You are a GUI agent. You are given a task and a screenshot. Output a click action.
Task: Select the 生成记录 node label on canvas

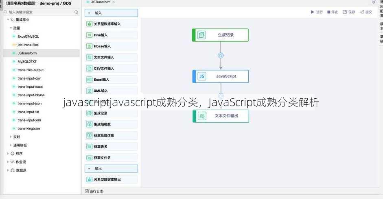coord(226,35)
